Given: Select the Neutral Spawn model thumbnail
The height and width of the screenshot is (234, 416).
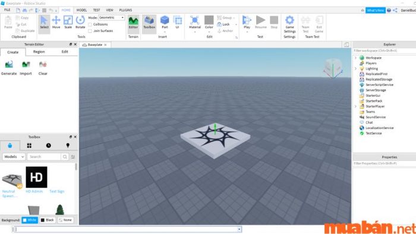Looking at the screenshot, I should [12, 181].
